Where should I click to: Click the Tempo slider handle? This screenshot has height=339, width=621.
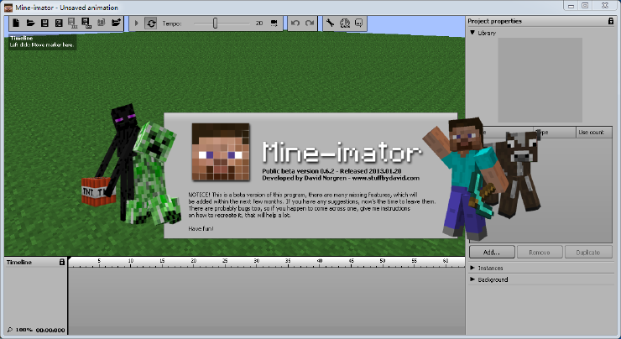[x=215, y=23]
